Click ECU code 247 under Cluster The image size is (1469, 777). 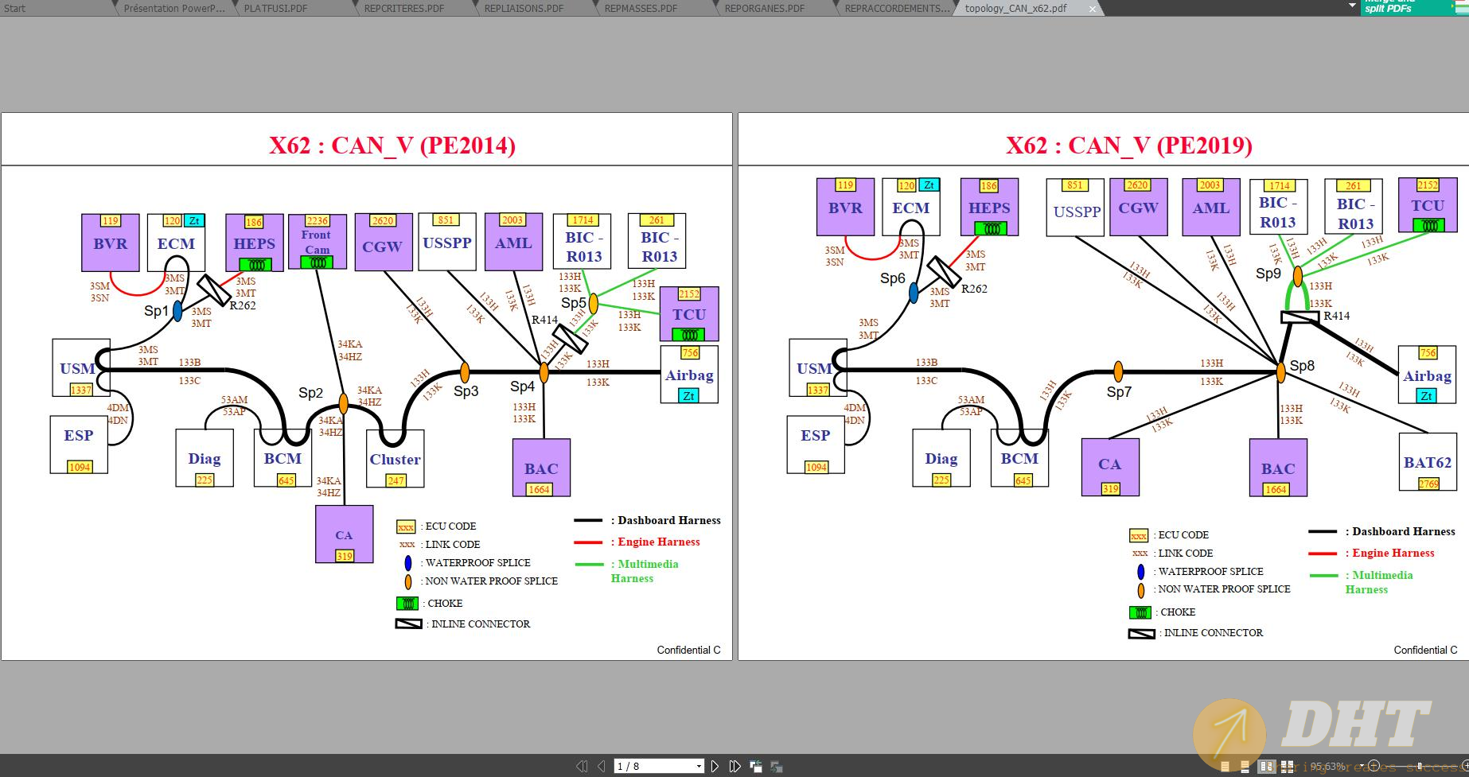coord(395,480)
